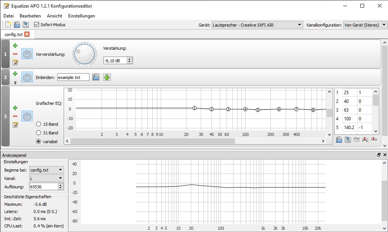The height and width of the screenshot is (232, 388).
Task: Open the Einstellungen menu
Action: pos(81,16)
